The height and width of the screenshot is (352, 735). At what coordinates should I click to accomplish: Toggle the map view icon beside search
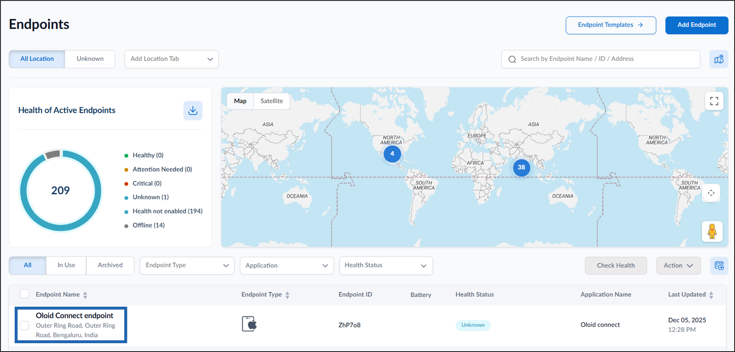718,59
